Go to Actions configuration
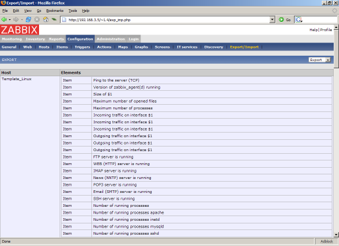Image resolution: width=339 pixels, height=246 pixels. pyautogui.click(x=104, y=47)
